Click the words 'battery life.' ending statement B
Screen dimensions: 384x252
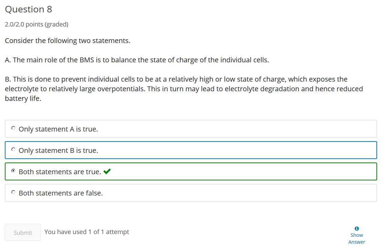(23, 98)
